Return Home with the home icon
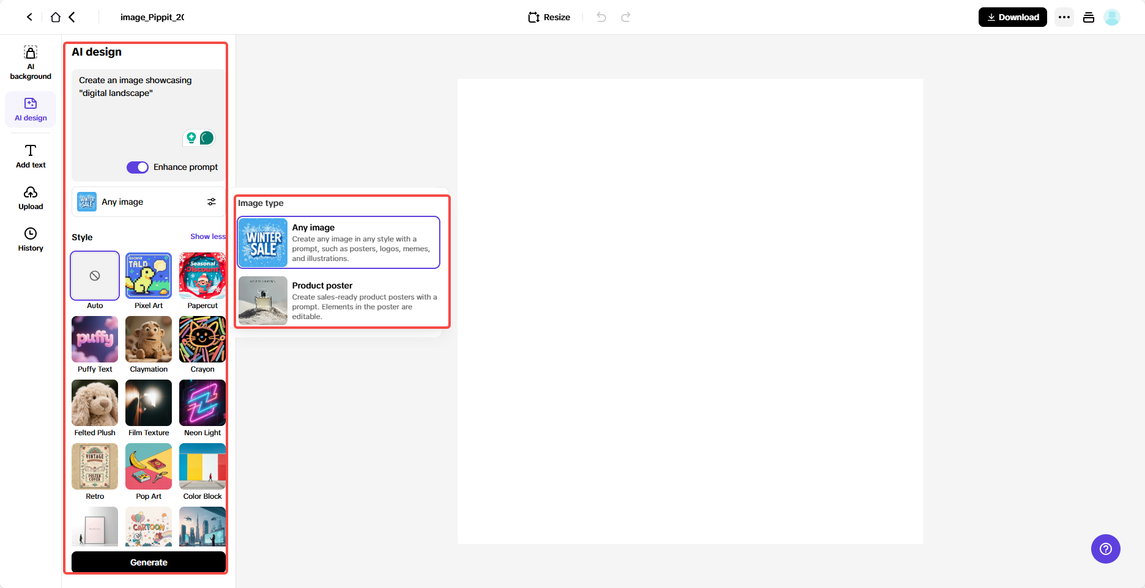 [55, 17]
